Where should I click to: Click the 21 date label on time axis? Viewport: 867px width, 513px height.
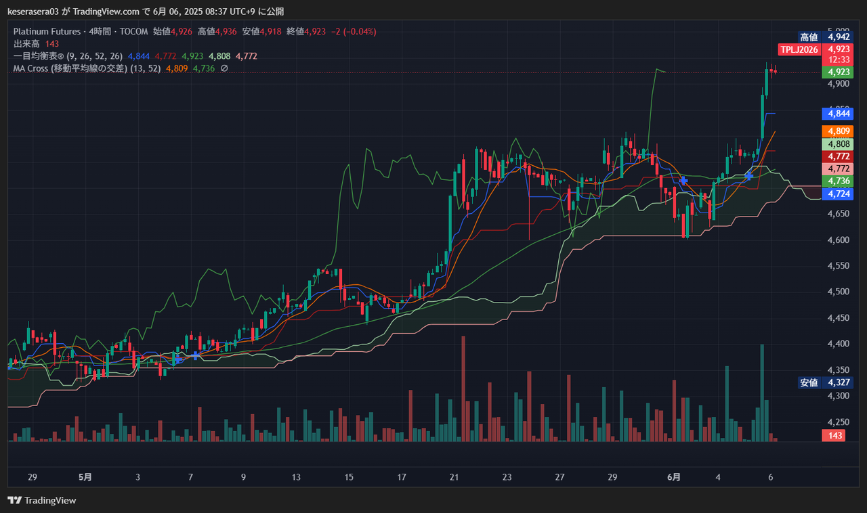[x=454, y=477]
